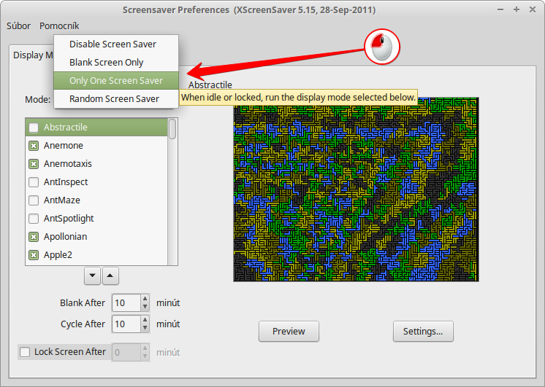Viewport: 545px width, 387px height.
Task: Select Anemotaxis in the list
Action: click(96, 164)
